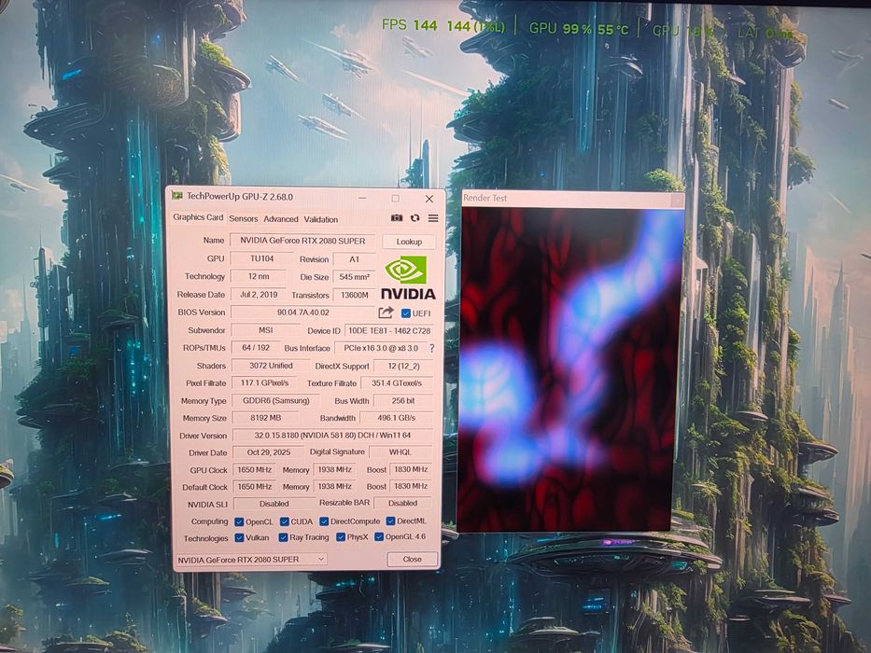Select the Graphics Card tab
The image size is (871, 653).
point(198,217)
